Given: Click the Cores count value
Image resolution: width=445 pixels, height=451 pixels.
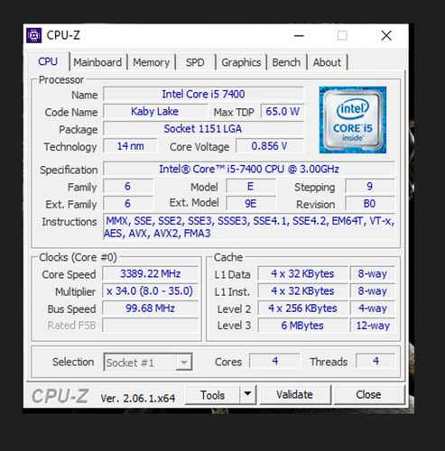Looking at the screenshot, I should pyautogui.click(x=274, y=361).
